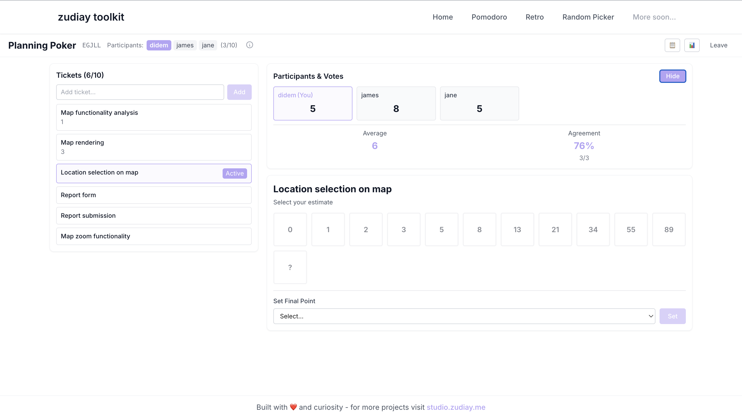Choose the question mark estimate card
This screenshot has width=742, height=418.
point(290,267)
